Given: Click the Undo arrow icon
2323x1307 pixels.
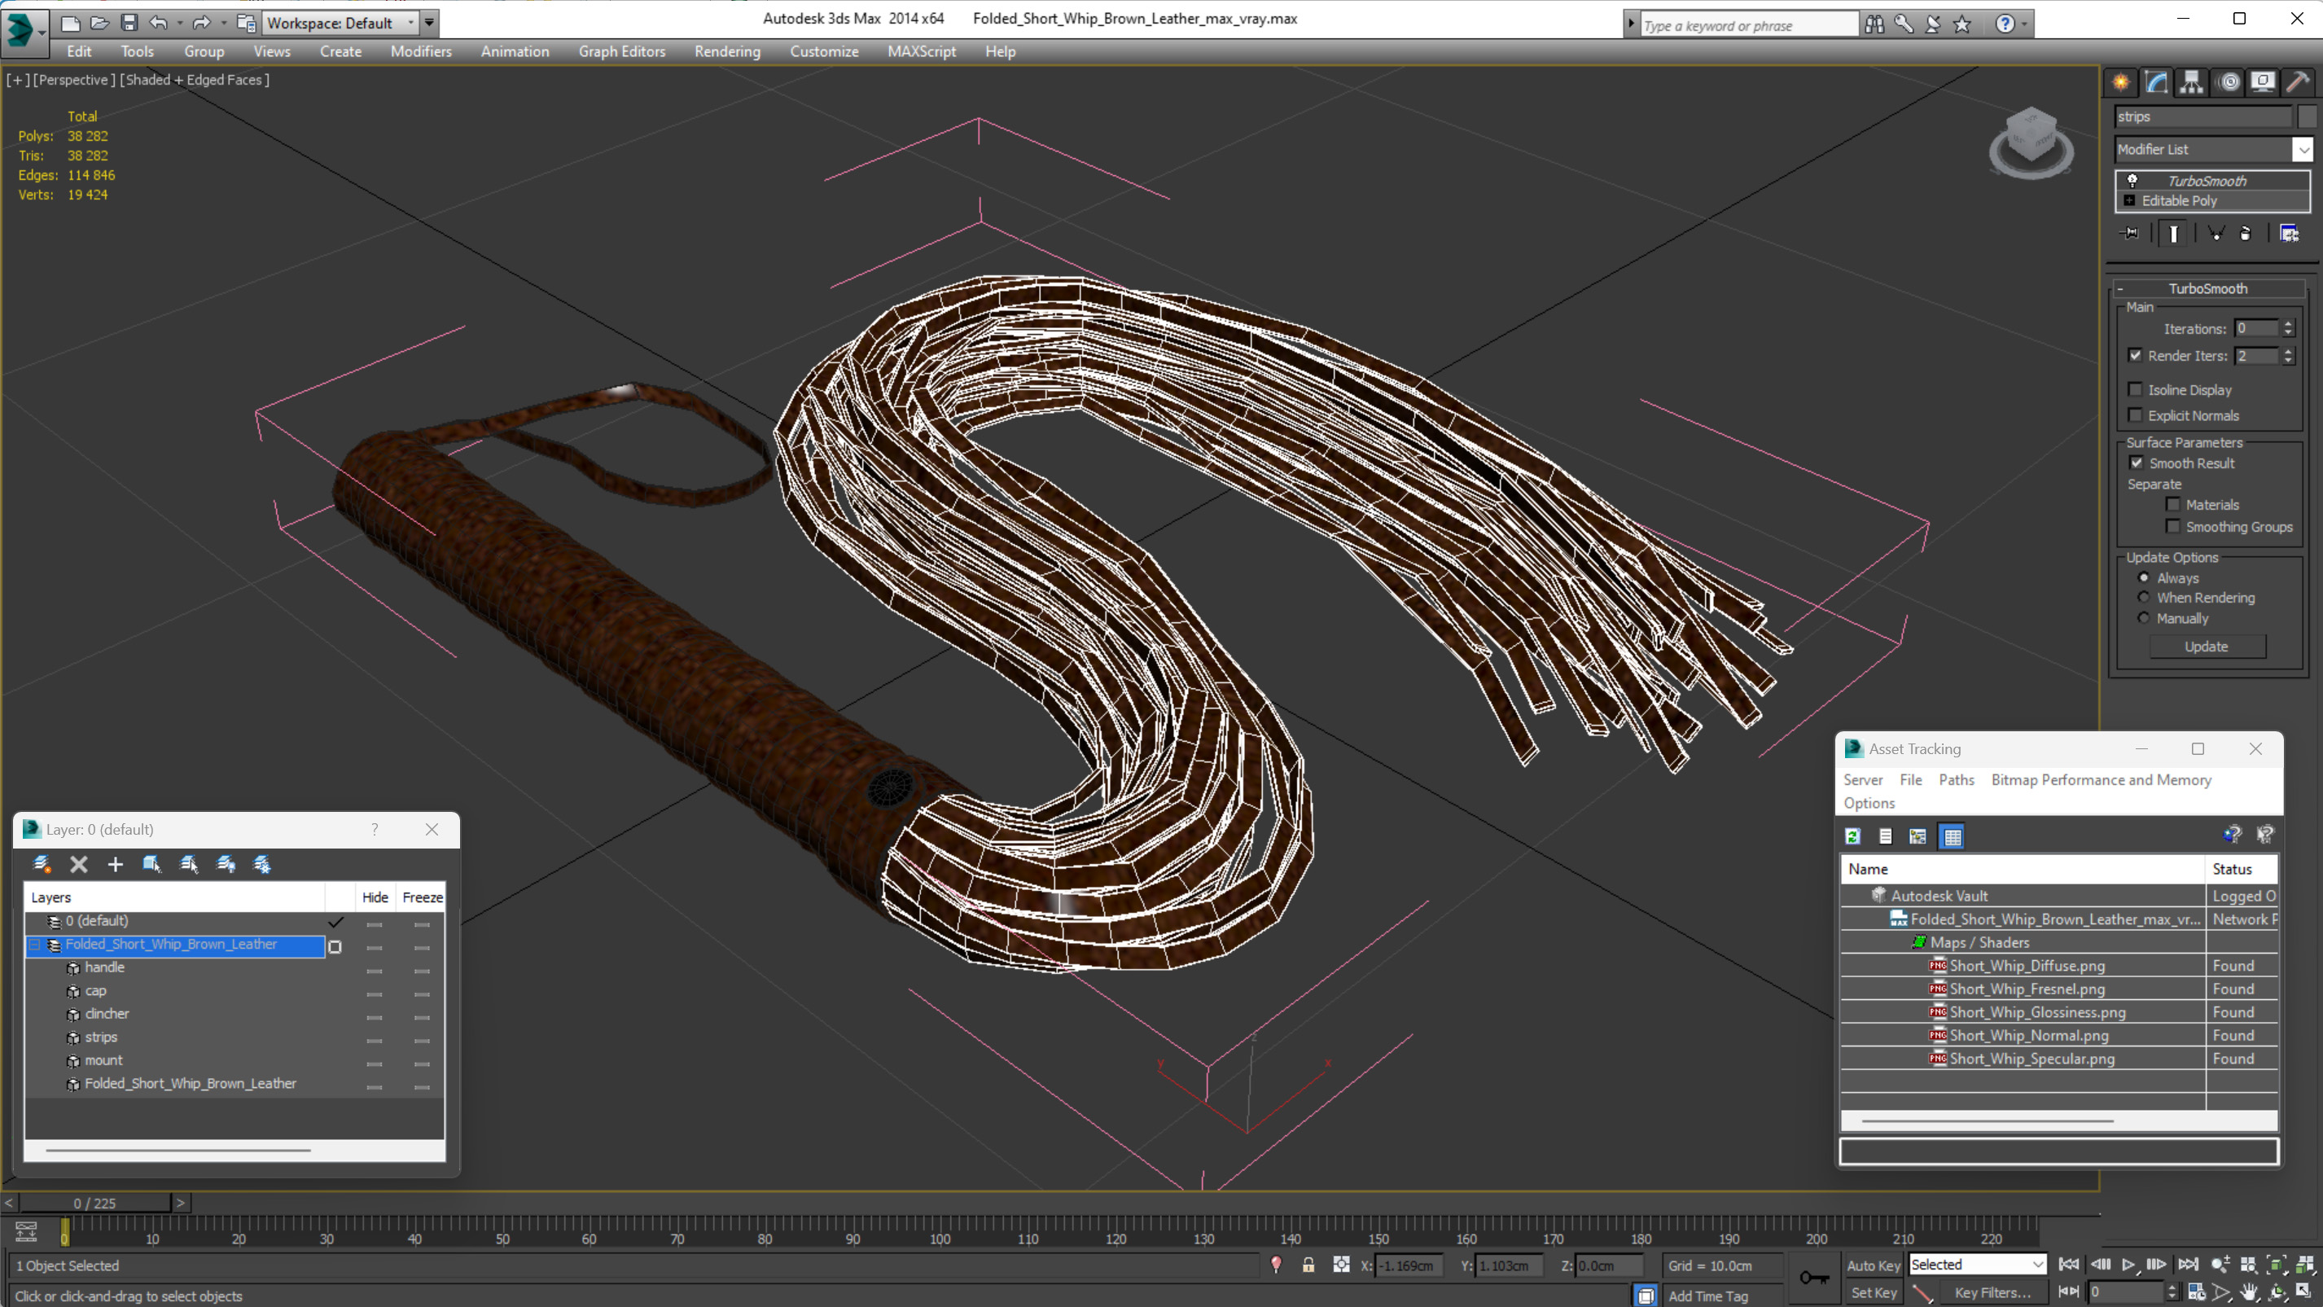Looking at the screenshot, I should (159, 23).
